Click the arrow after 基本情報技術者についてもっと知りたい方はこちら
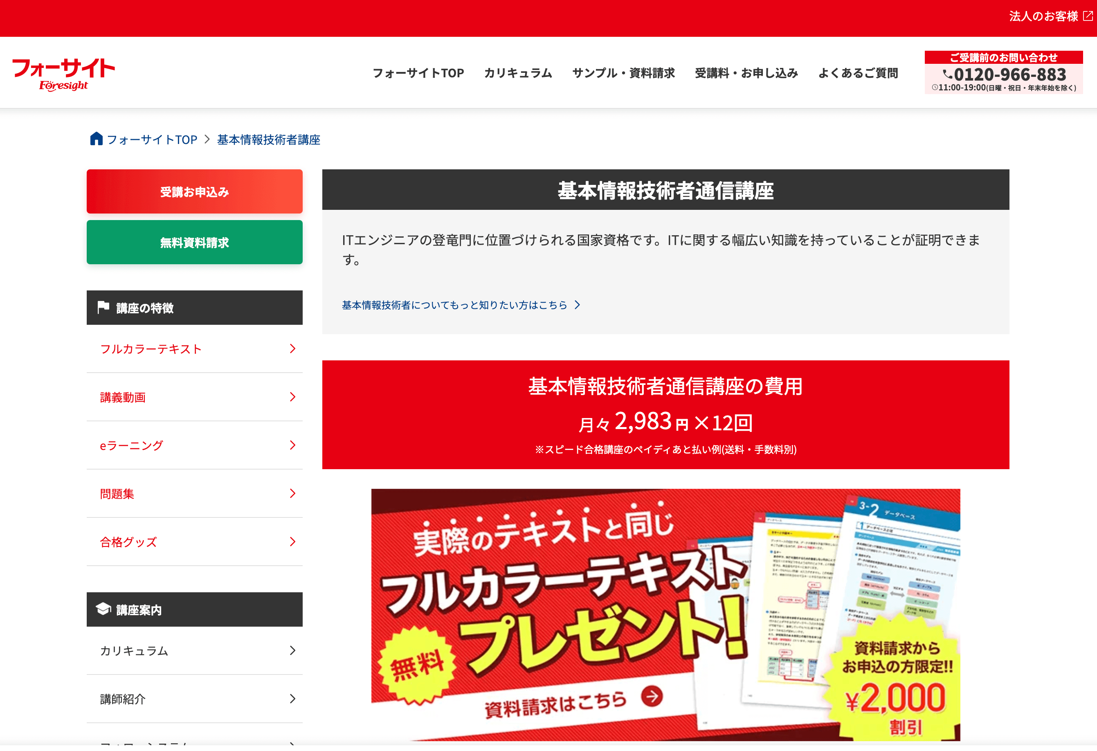This screenshot has width=1097, height=751. tap(577, 305)
